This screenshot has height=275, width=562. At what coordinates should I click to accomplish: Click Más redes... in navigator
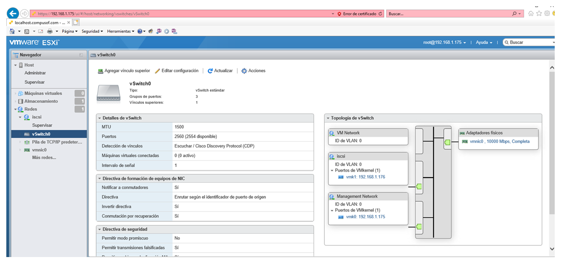[x=44, y=157]
